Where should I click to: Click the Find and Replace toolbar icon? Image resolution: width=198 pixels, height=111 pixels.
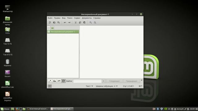[x=95, y=23]
